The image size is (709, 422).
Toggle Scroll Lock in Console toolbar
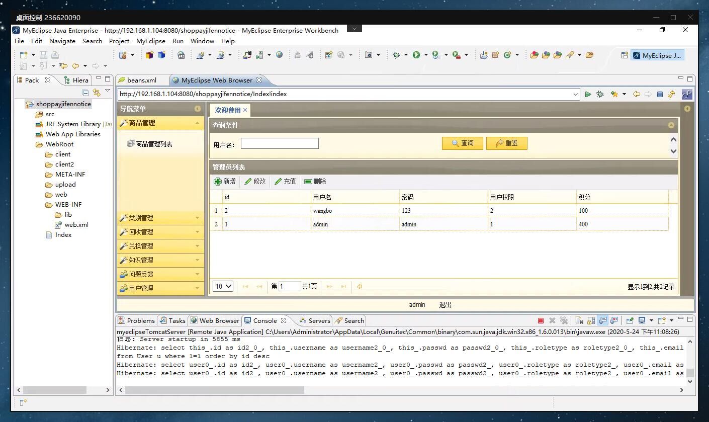tap(591, 320)
